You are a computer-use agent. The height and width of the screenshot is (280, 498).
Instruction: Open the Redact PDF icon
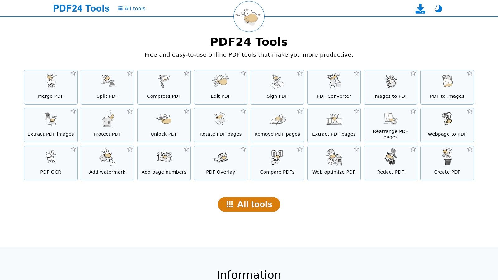390,157
